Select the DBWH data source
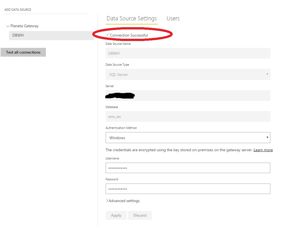 [51, 35]
